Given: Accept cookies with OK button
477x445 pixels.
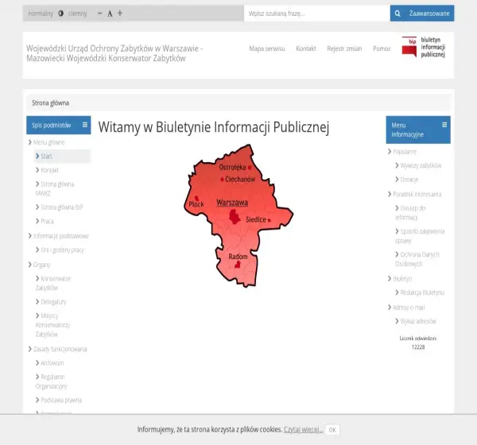Looking at the screenshot, I should pos(332,430).
